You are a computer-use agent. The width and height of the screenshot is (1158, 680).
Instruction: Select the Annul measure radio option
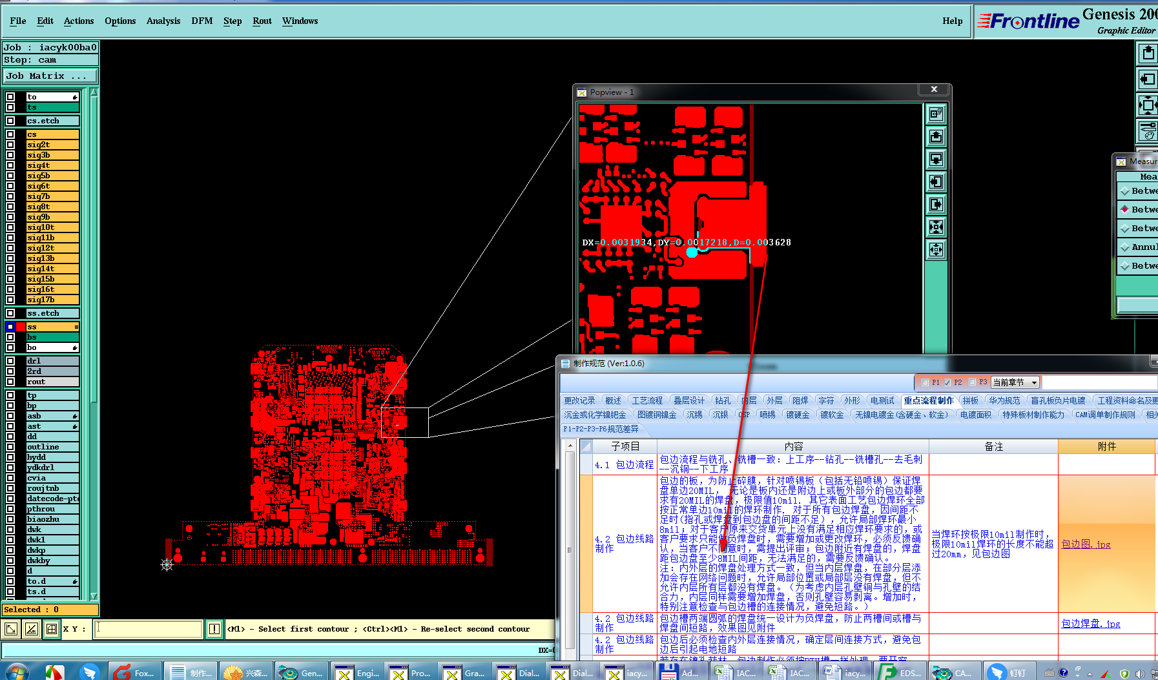point(1125,247)
